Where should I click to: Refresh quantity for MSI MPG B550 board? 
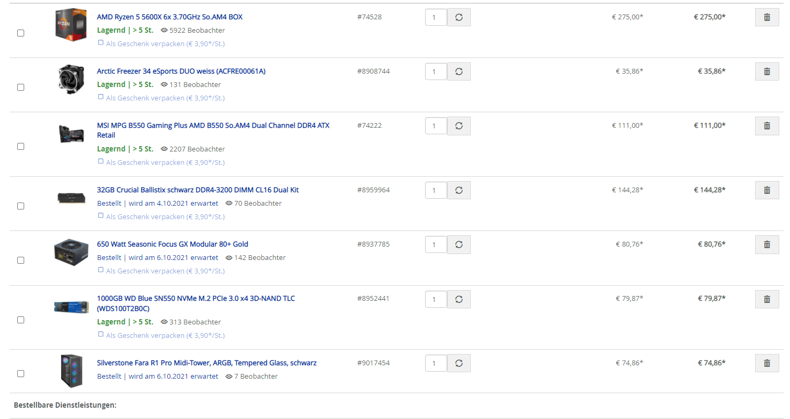(x=459, y=126)
